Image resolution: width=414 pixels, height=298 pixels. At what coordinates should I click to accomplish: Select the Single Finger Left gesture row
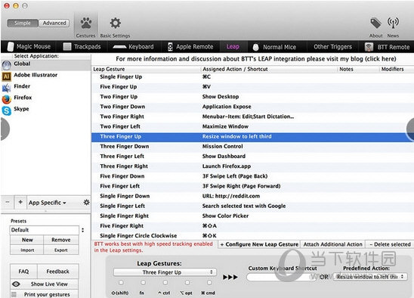(x=252, y=206)
